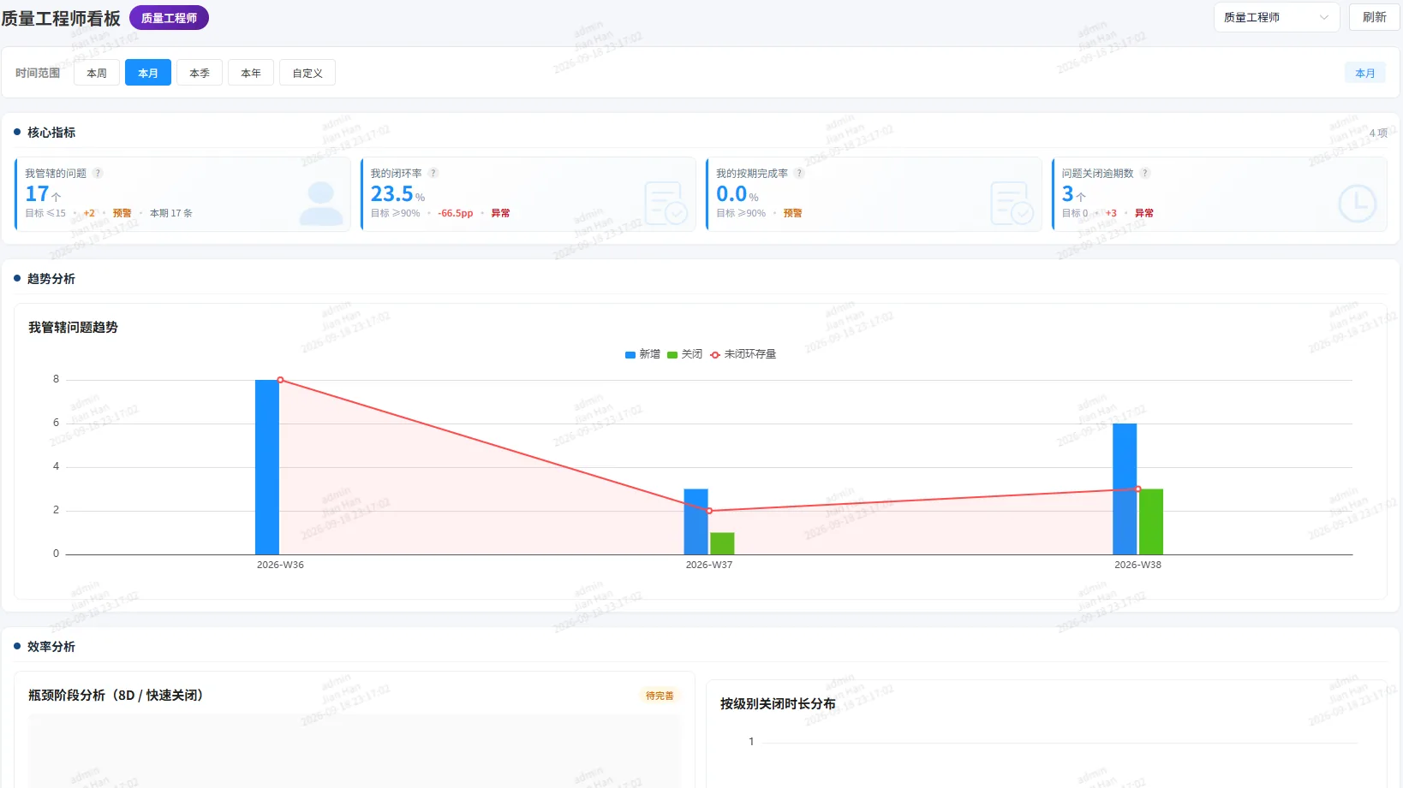
Task: Select the 自定义 time range
Action: point(307,73)
